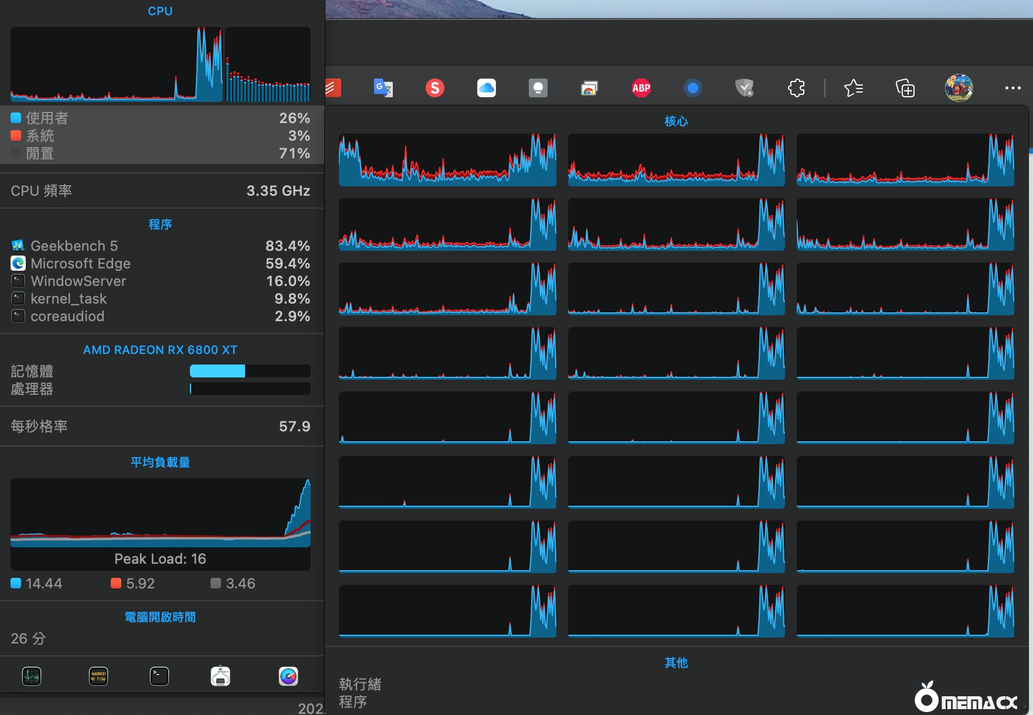Open the Console app icon
The image size is (1033, 715).
pos(98,676)
